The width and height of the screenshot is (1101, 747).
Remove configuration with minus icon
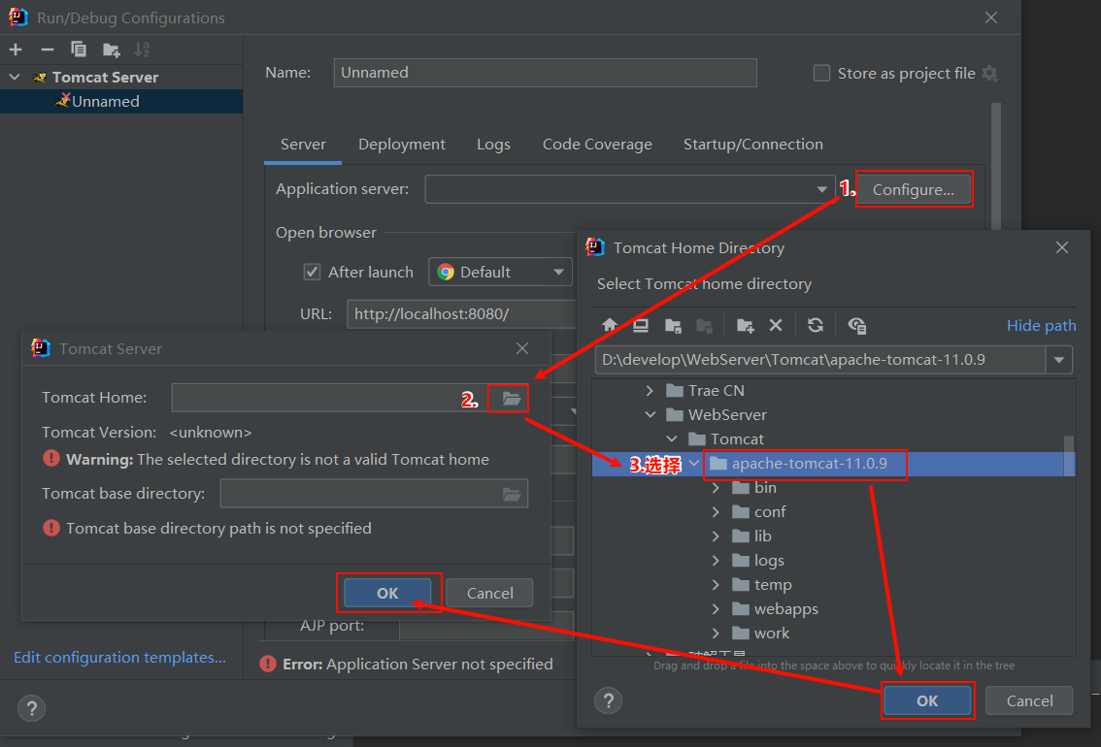(x=47, y=49)
